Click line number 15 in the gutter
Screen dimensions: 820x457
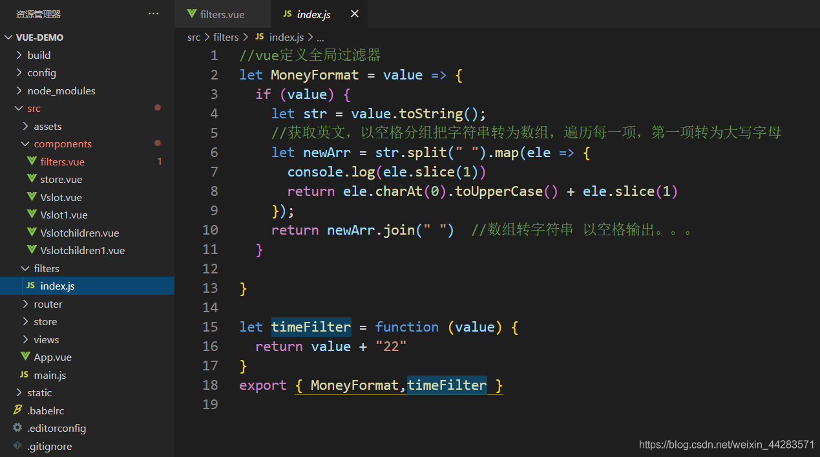[x=211, y=327]
